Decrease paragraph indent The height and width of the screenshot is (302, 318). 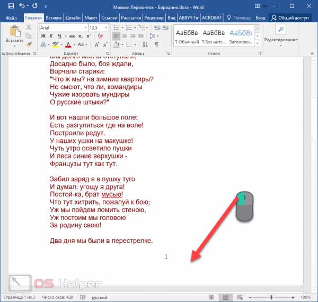[x=157, y=28]
